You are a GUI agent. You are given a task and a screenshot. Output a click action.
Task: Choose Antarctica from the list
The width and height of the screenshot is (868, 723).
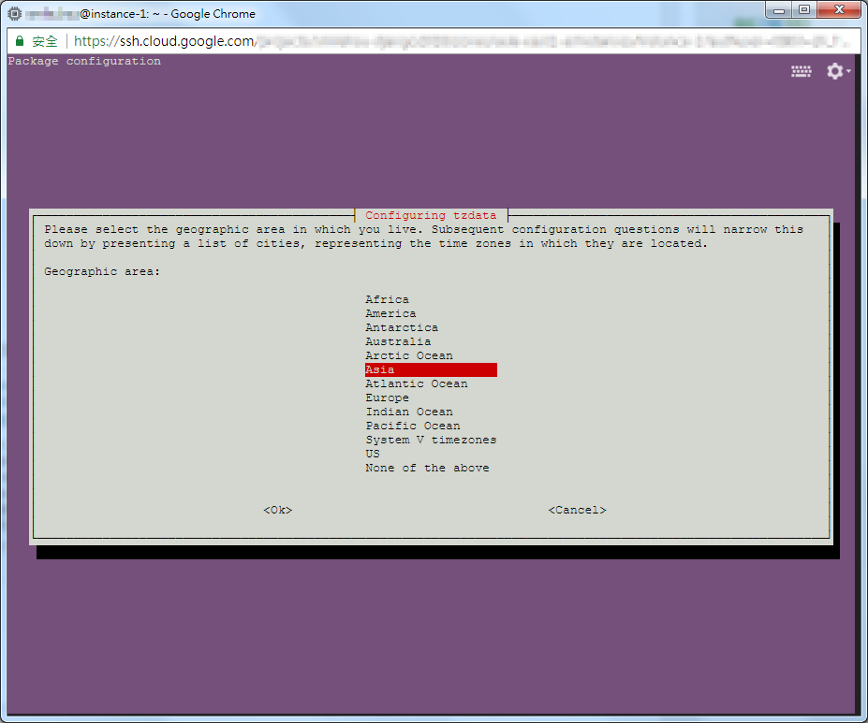point(402,327)
